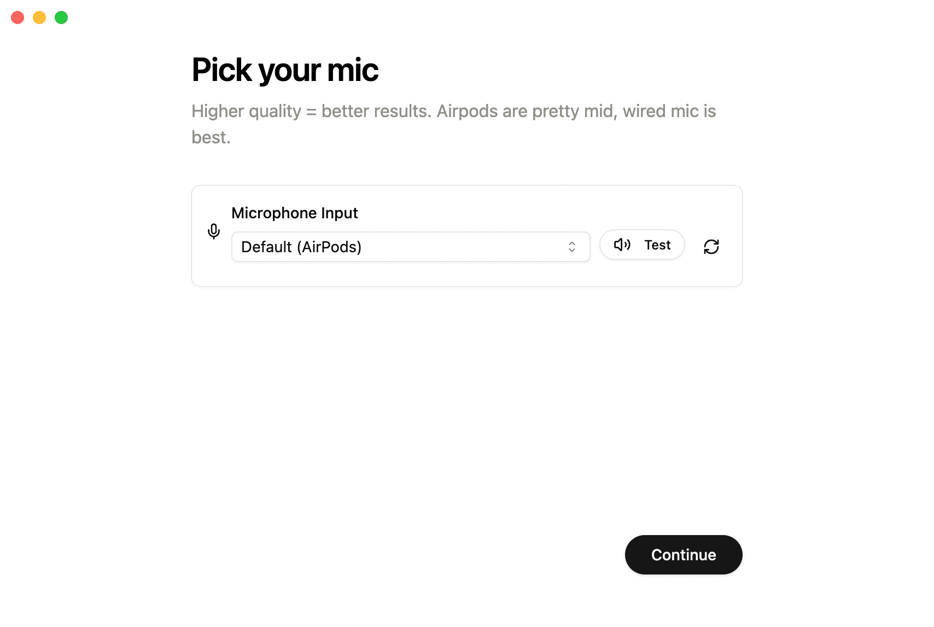Click the "Microphone Input" label
Image resolution: width=934 pixels, height=627 pixels.
coord(294,213)
